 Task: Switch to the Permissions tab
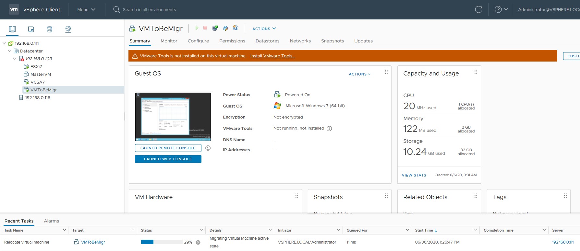pyautogui.click(x=232, y=41)
